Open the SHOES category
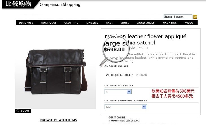 125,23
